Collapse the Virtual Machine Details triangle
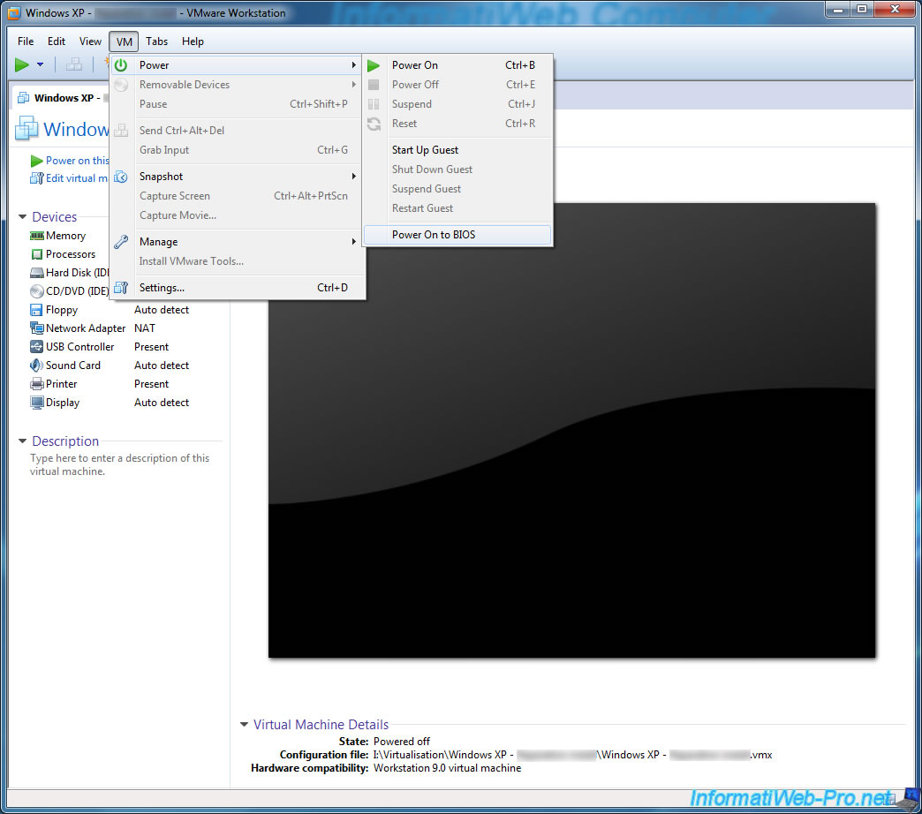The height and width of the screenshot is (814, 922). point(244,724)
